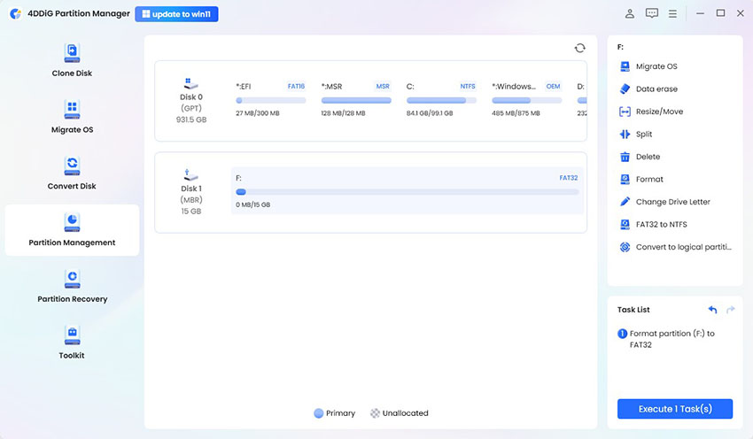Open the Partition Recovery section
The height and width of the screenshot is (439, 753).
pyautogui.click(x=72, y=286)
